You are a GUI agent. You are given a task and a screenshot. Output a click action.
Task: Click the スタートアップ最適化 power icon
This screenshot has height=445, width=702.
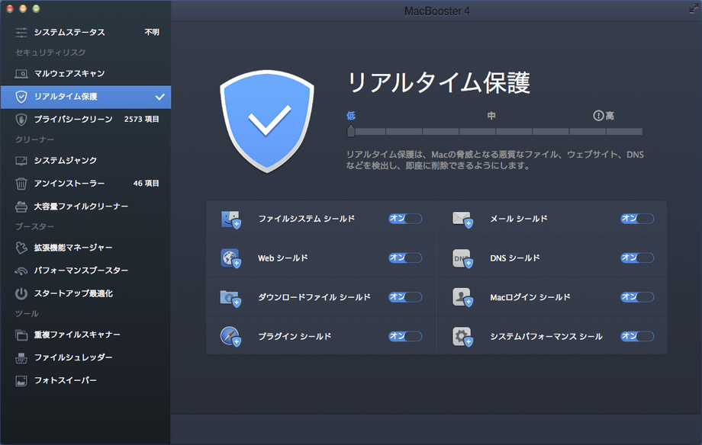(21, 293)
